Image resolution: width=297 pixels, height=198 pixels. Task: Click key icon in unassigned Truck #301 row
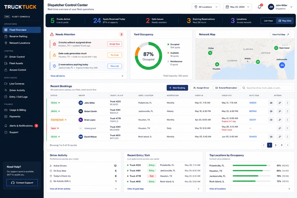(x=280, y=128)
